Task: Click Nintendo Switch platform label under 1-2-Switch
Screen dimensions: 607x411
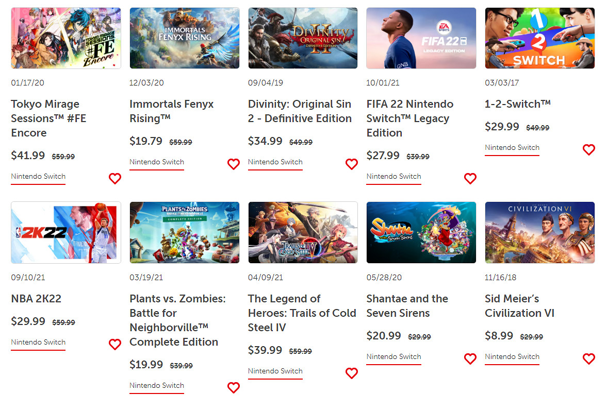Action: (x=512, y=148)
